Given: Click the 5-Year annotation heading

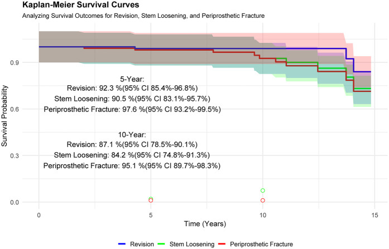Looking at the screenshot, I should [x=132, y=79].
